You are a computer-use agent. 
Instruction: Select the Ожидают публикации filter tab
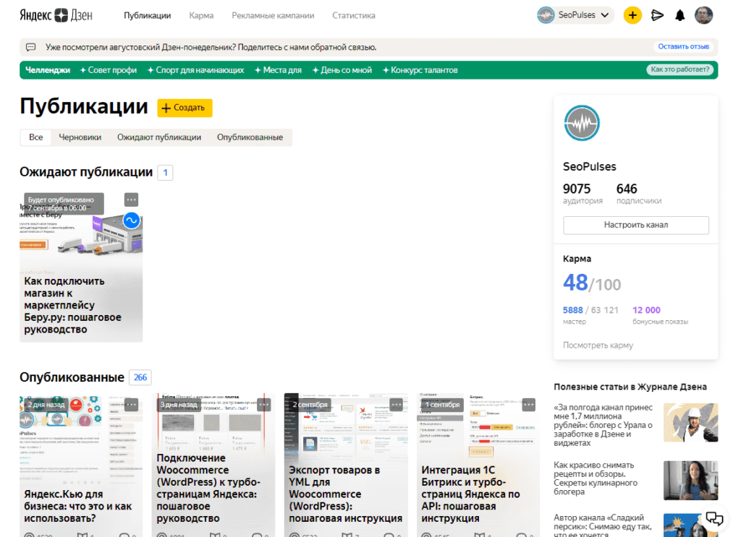tap(158, 137)
